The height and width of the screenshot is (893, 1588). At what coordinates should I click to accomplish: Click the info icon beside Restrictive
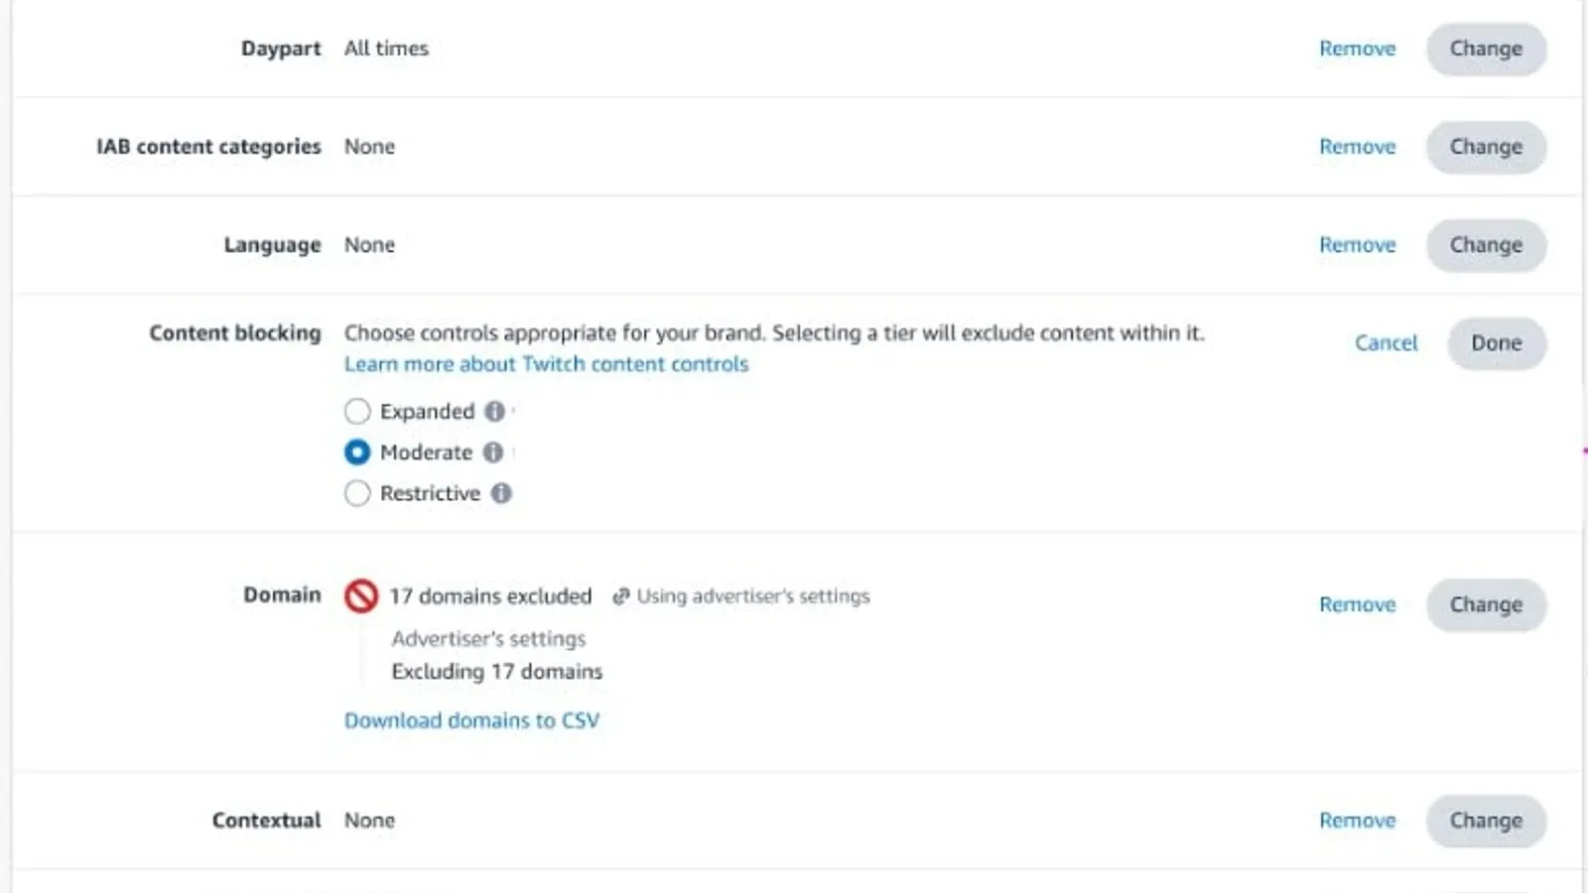click(x=502, y=493)
